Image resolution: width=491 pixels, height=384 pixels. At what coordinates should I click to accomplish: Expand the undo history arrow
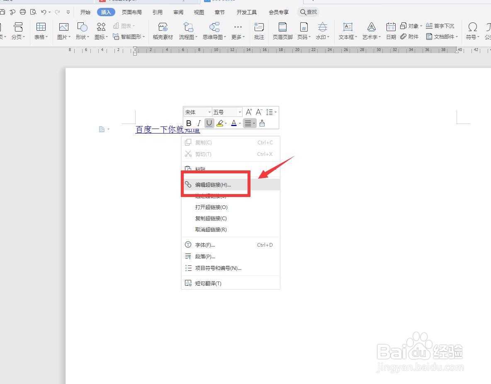(49, 12)
